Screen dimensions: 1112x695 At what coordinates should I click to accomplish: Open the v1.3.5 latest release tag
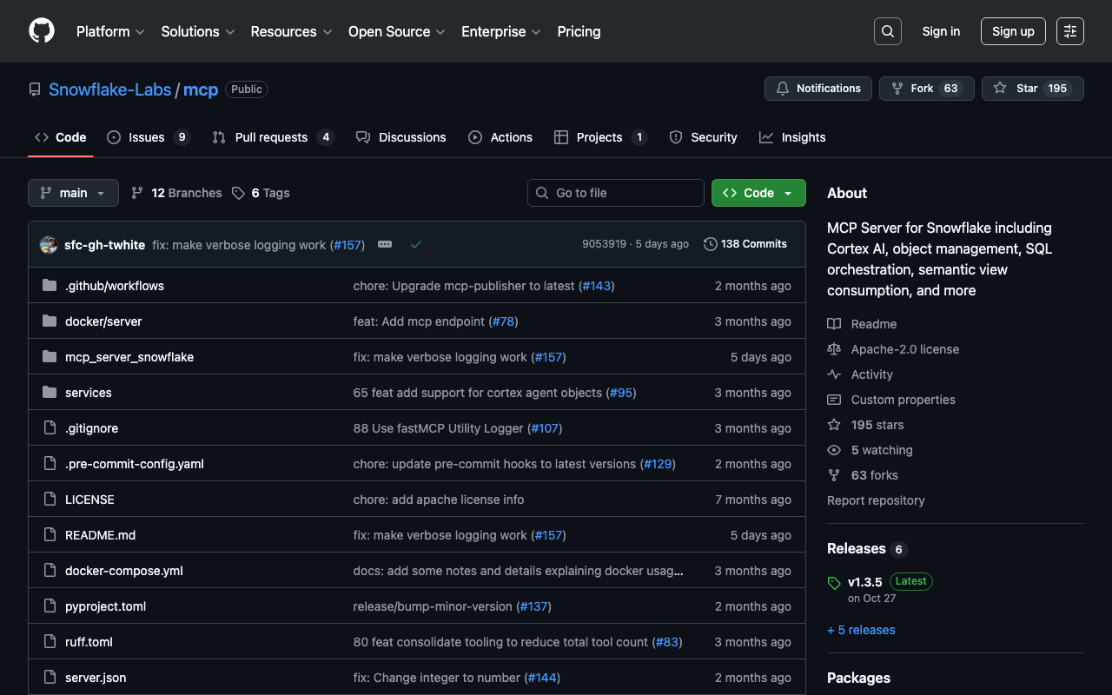[864, 582]
